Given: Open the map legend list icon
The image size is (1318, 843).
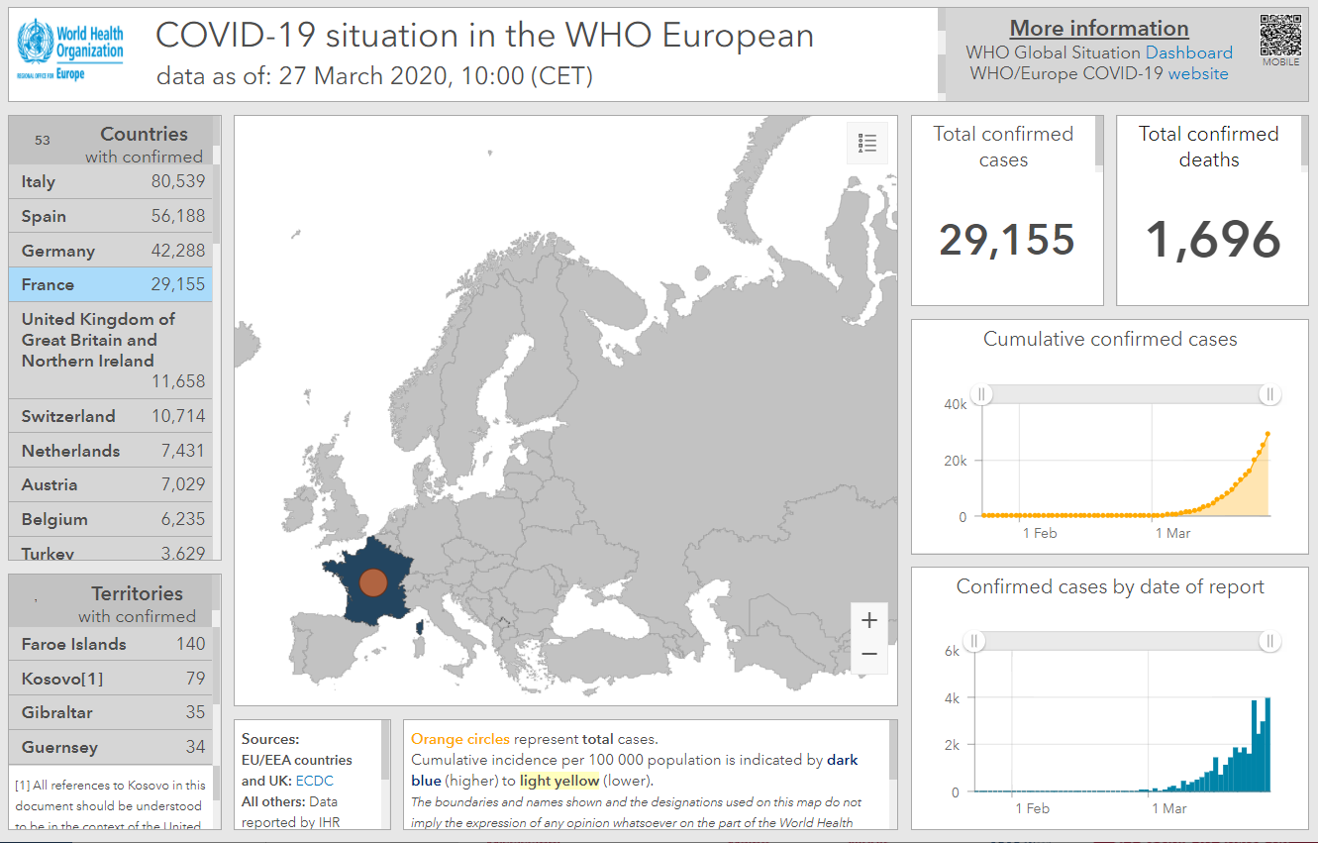Looking at the screenshot, I should coord(867,144).
